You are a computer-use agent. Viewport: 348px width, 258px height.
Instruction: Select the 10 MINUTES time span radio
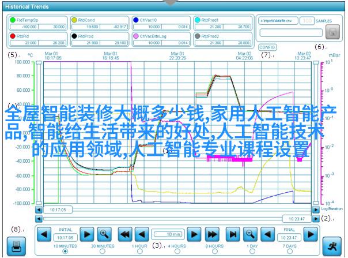point(65,251)
